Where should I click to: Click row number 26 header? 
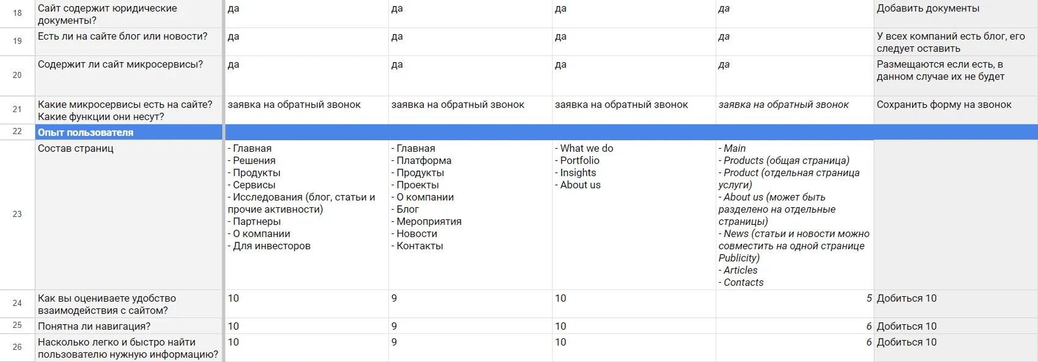tap(17, 347)
